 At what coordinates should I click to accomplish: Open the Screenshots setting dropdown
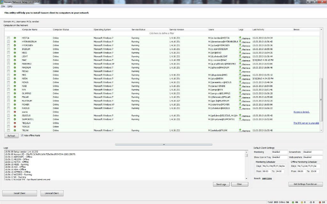(313, 152)
